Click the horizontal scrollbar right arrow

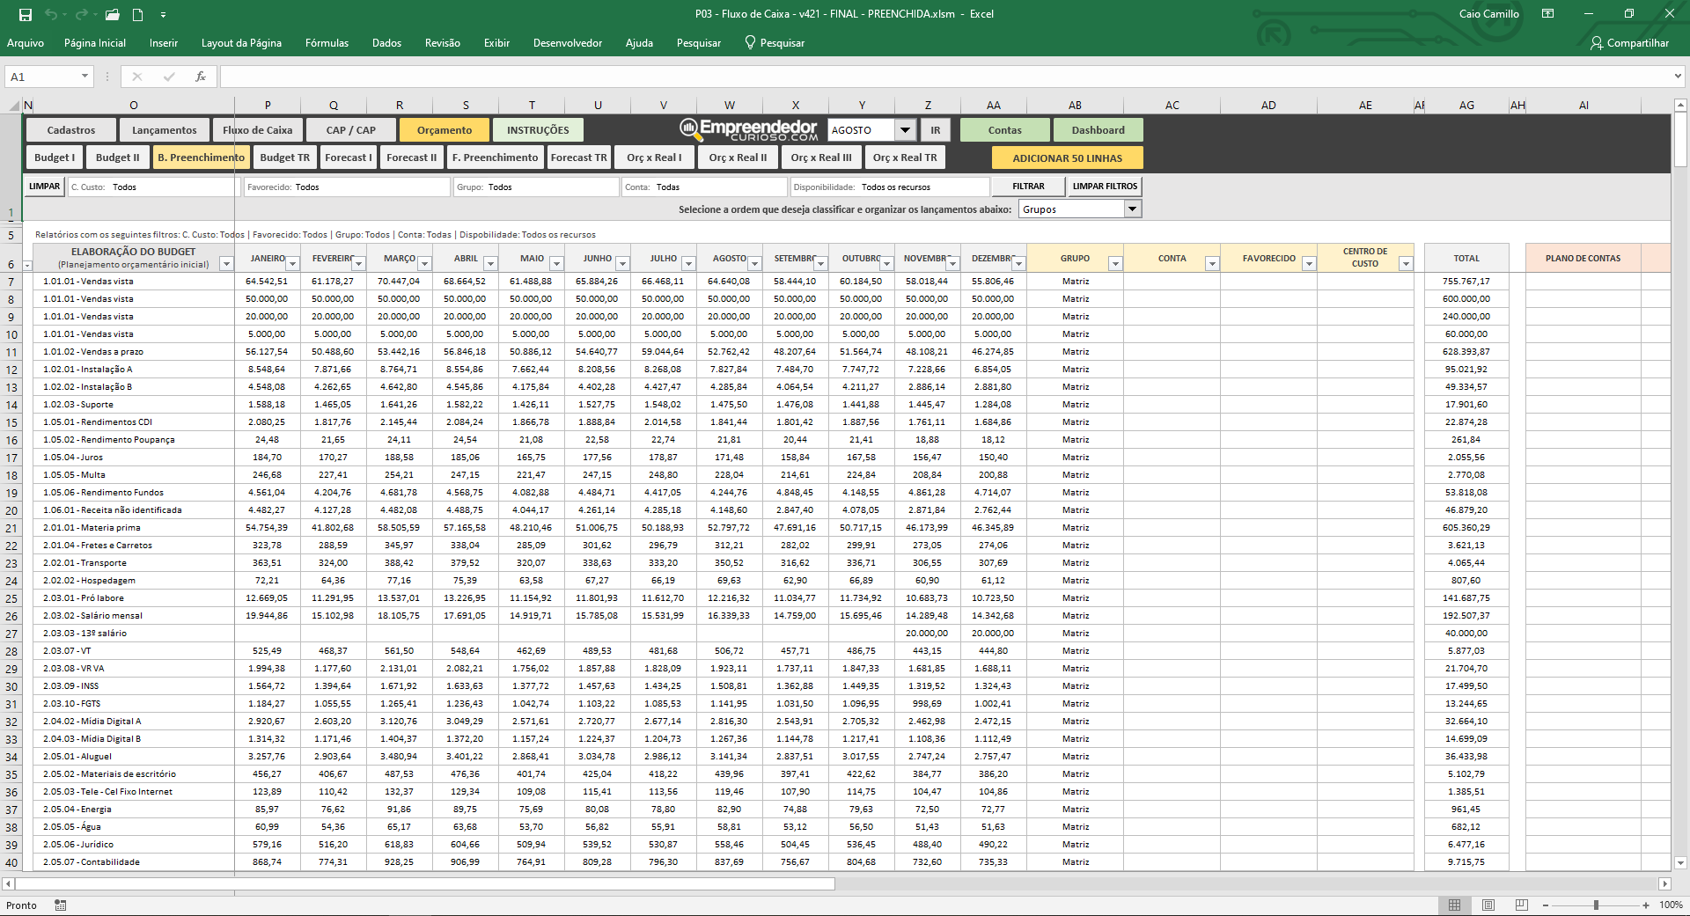(x=1664, y=883)
